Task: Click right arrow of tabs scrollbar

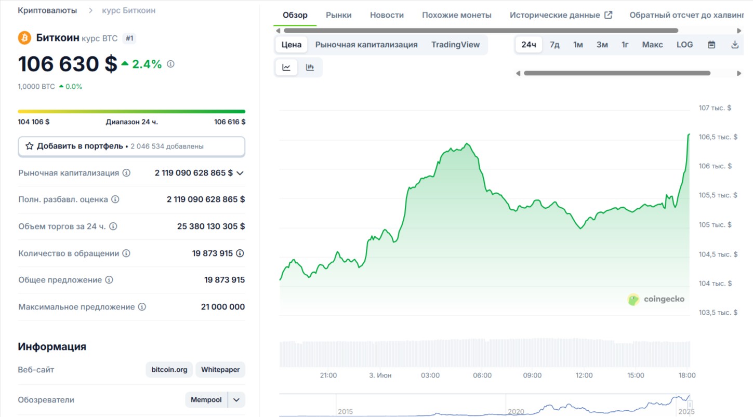Action: point(739,31)
